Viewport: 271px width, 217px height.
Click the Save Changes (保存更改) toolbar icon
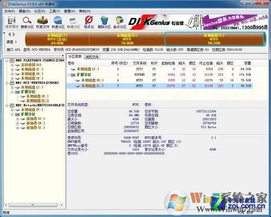click(12, 23)
